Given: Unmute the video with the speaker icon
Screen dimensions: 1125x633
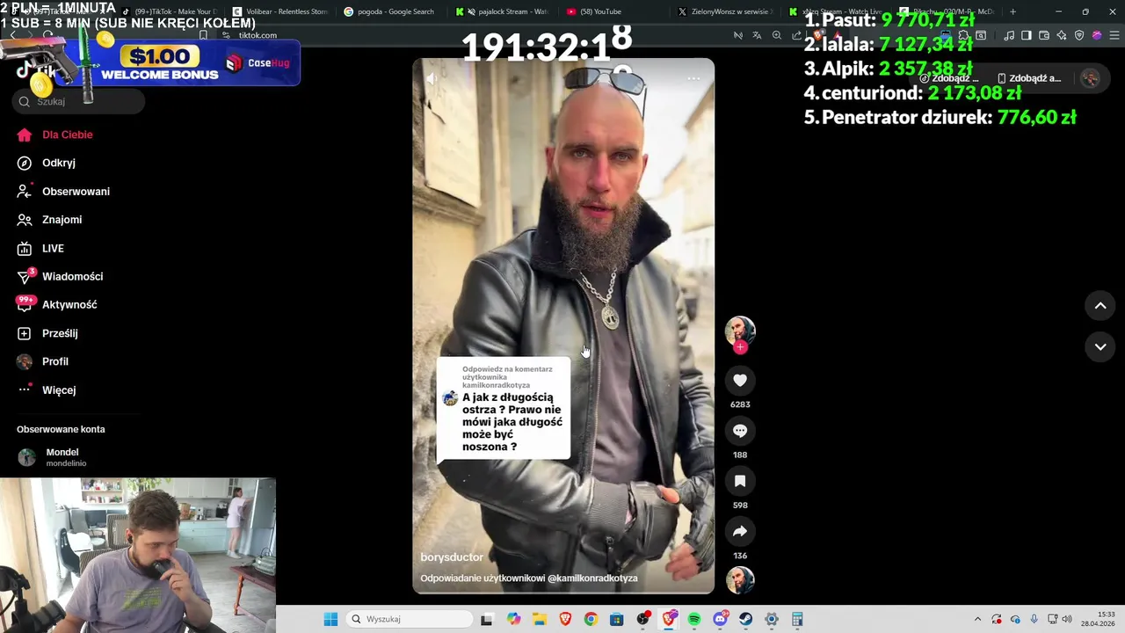Looking at the screenshot, I should coord(432,78).
